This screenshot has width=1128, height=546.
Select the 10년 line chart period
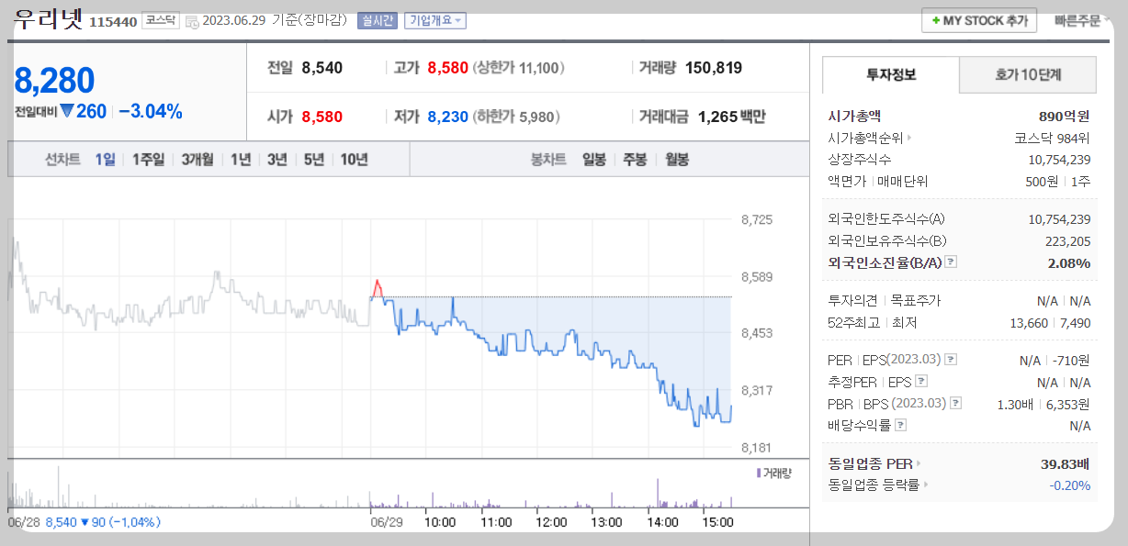click(x=355, y=159)
